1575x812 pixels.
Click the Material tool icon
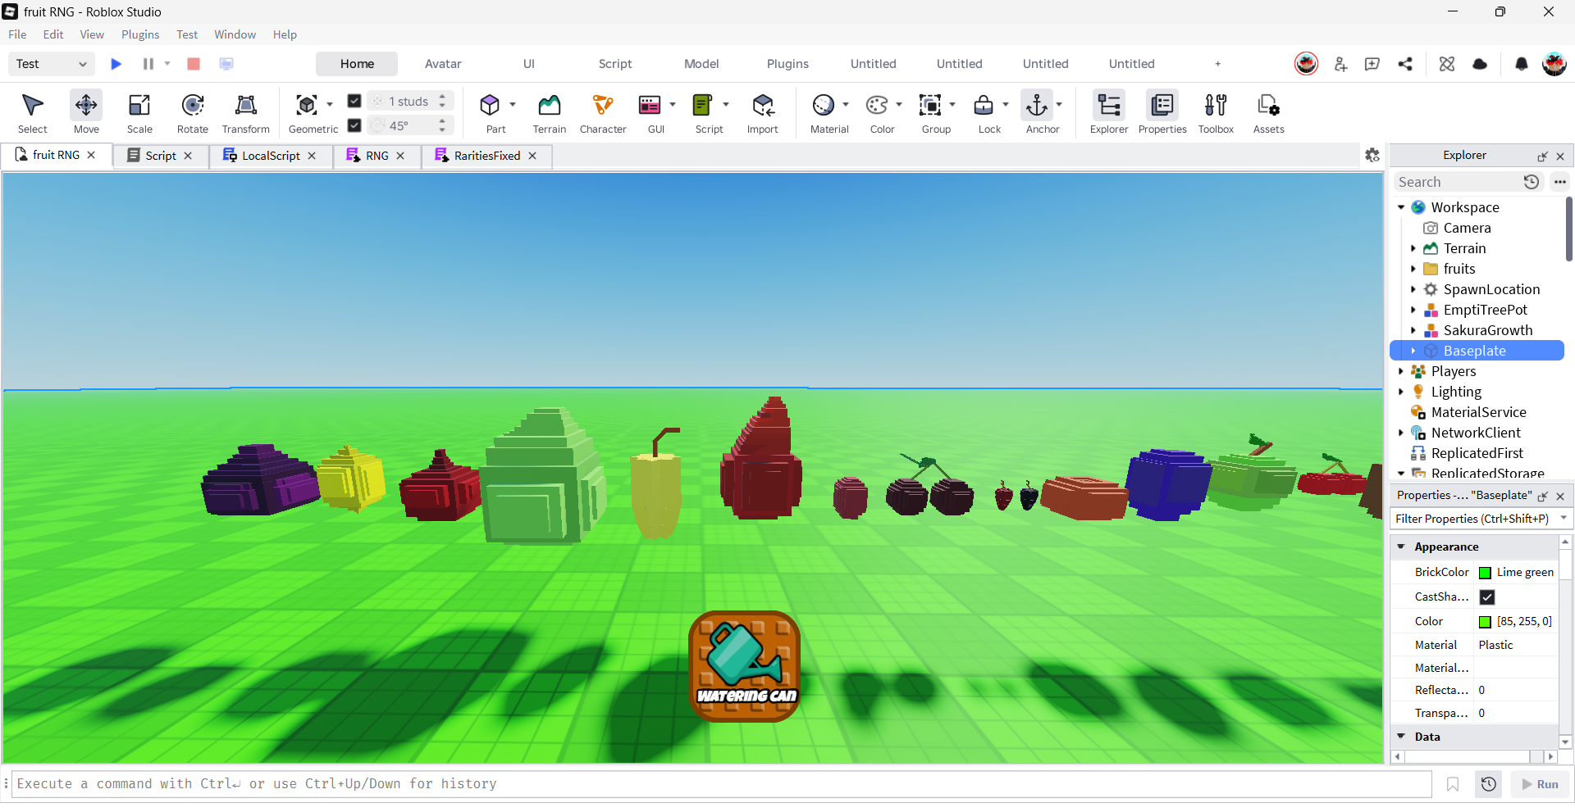pyautogui.click(x=824, y=105)
